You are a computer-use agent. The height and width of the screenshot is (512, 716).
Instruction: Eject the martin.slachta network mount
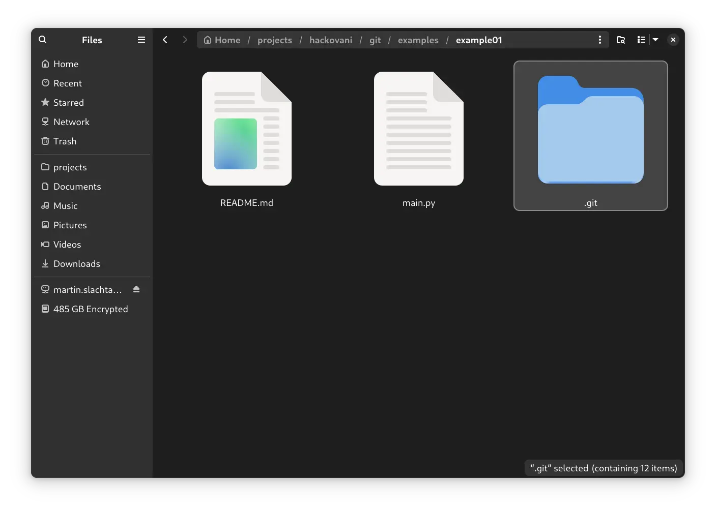pos(136,289)
